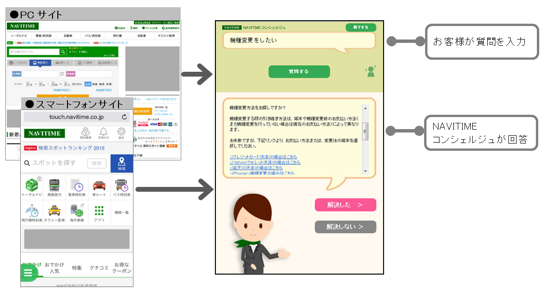Open the クレジットカード決済 link in the answer
545x290 pixels.
click(264, 157)
